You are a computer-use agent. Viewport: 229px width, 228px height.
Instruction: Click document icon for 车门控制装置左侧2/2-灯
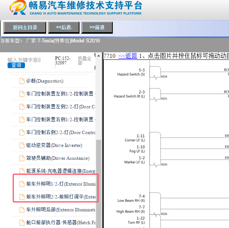(22, 107)
